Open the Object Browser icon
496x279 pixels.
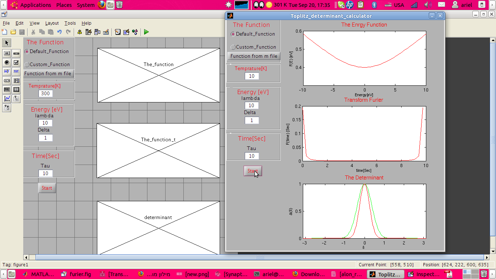pos(135,32)
